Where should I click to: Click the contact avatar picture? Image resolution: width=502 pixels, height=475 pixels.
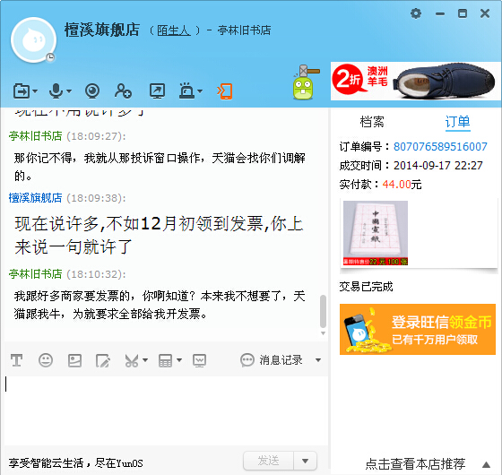(x=33, y=40)
